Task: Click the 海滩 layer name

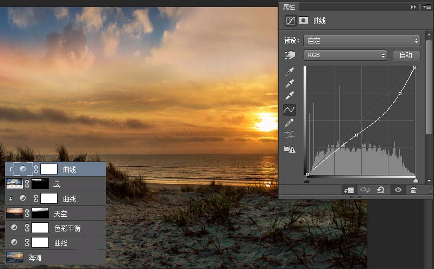Action: coord(35,258)
